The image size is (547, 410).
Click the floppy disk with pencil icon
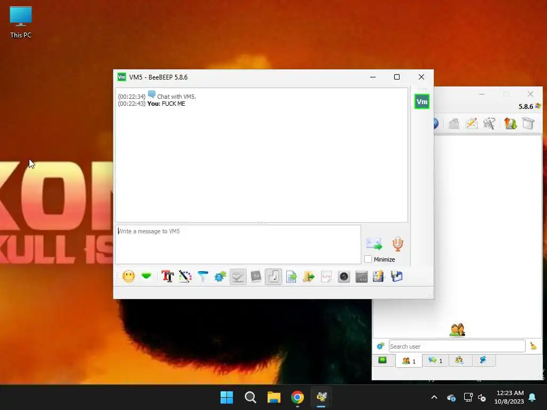[379, 277]
